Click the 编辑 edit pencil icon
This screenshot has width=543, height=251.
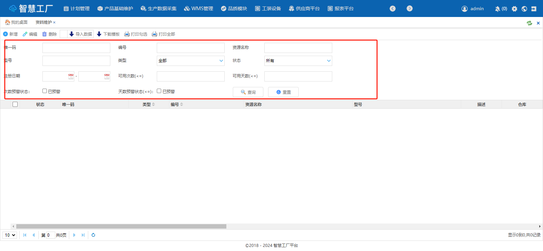[25, 34]
